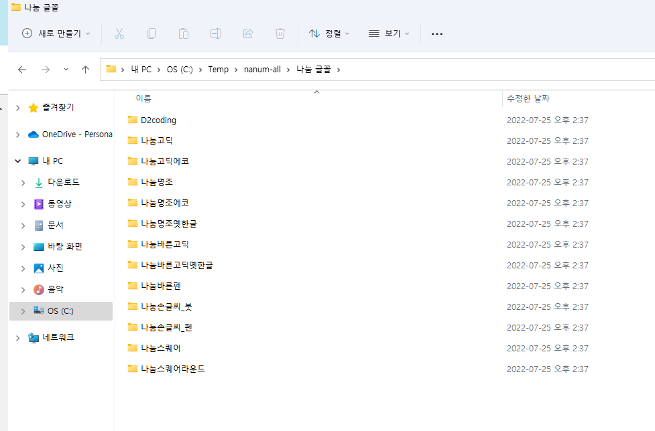Click the 즐겨찾기 star icon
The image size is (655, 431).
click(x=34, y=108)
